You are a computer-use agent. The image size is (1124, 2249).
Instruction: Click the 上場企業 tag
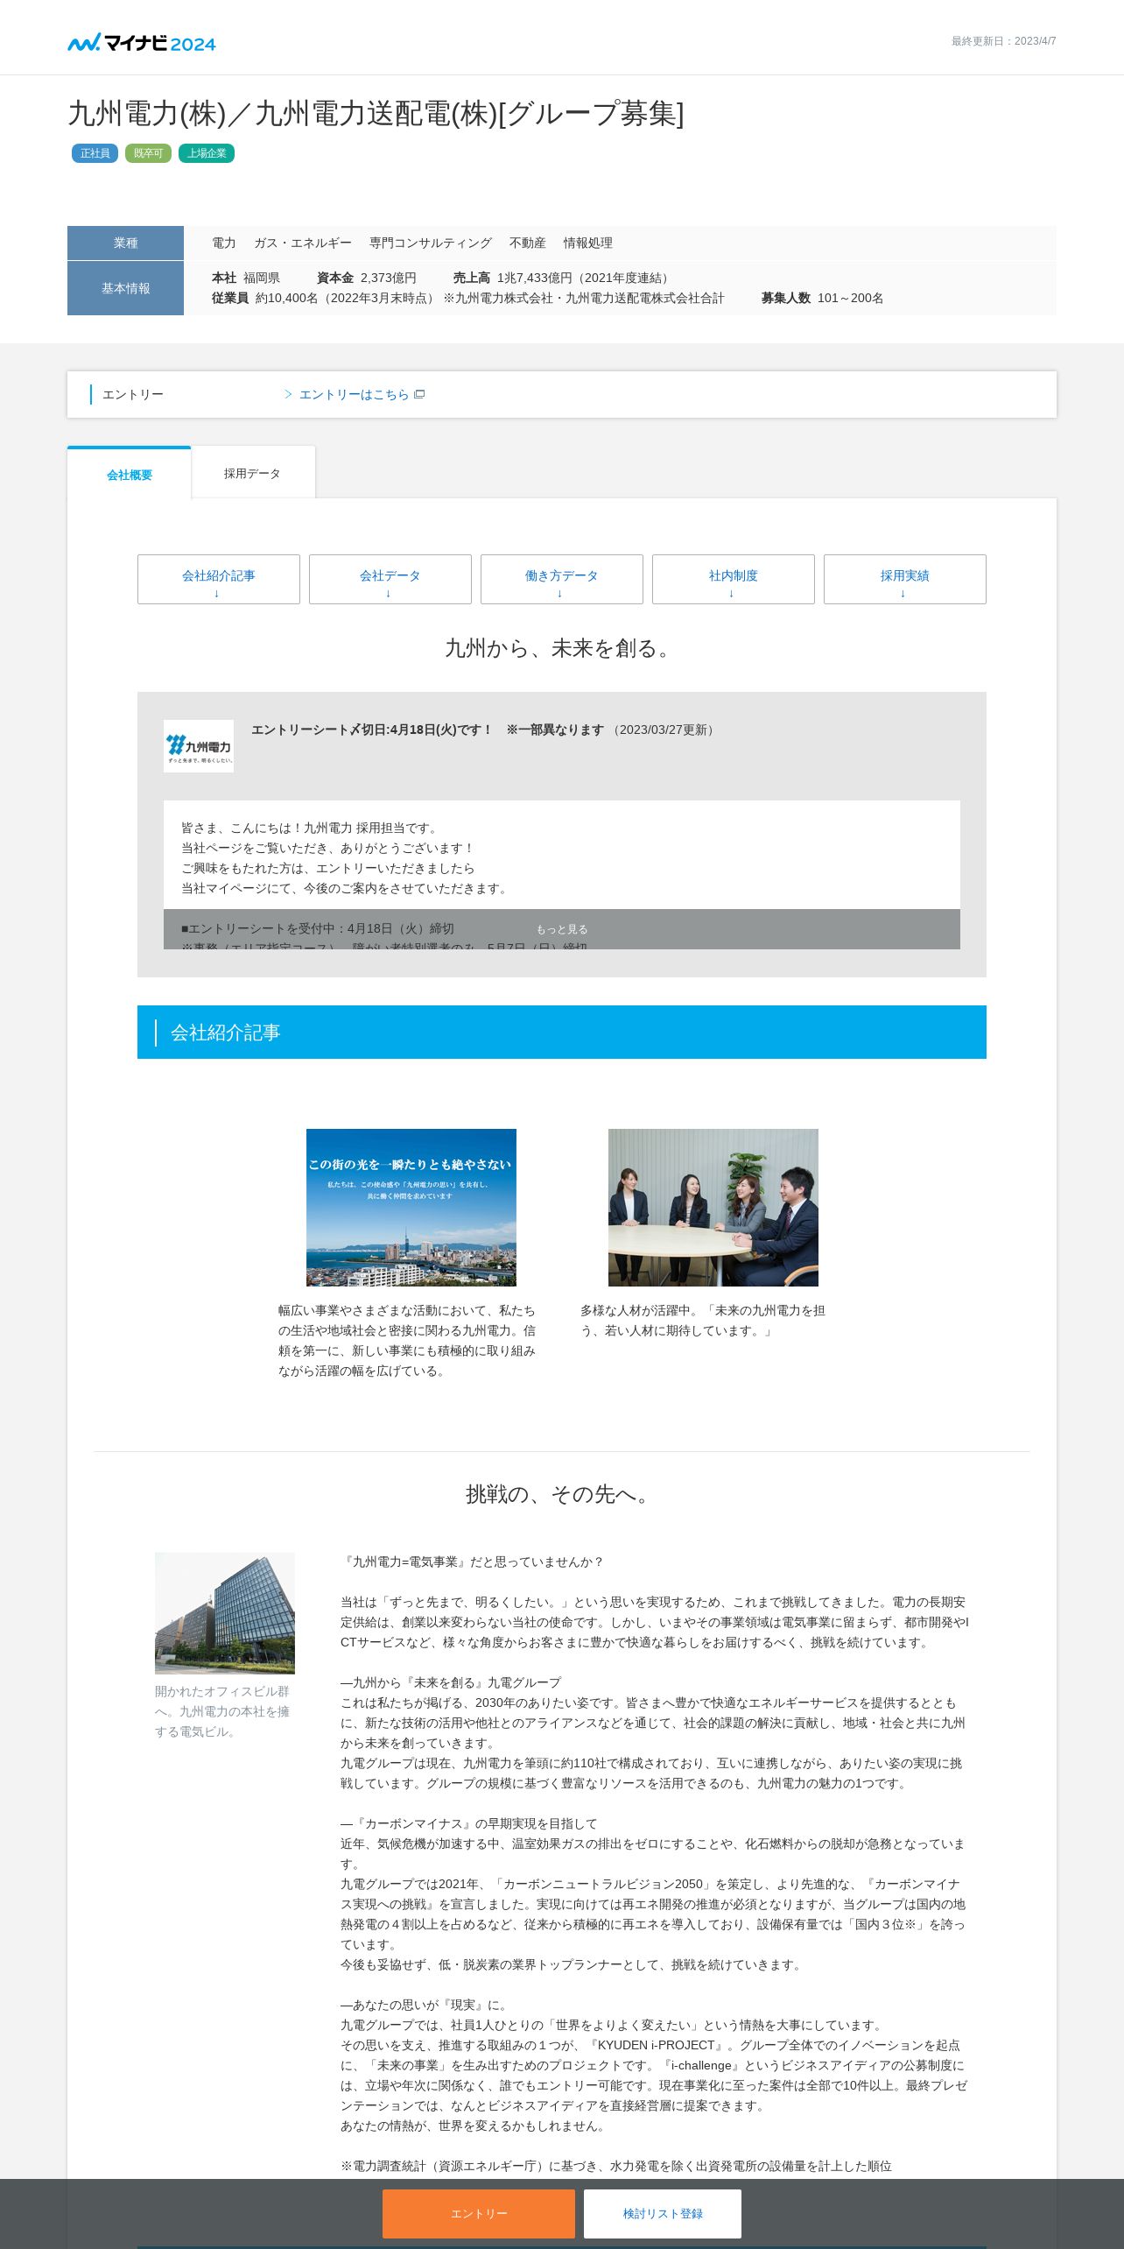[207, 153]
